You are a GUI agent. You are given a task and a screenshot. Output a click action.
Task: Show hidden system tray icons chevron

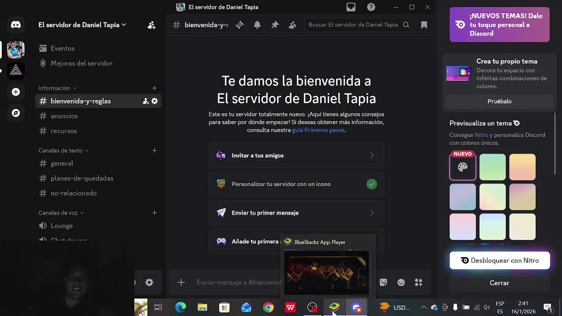424,308
